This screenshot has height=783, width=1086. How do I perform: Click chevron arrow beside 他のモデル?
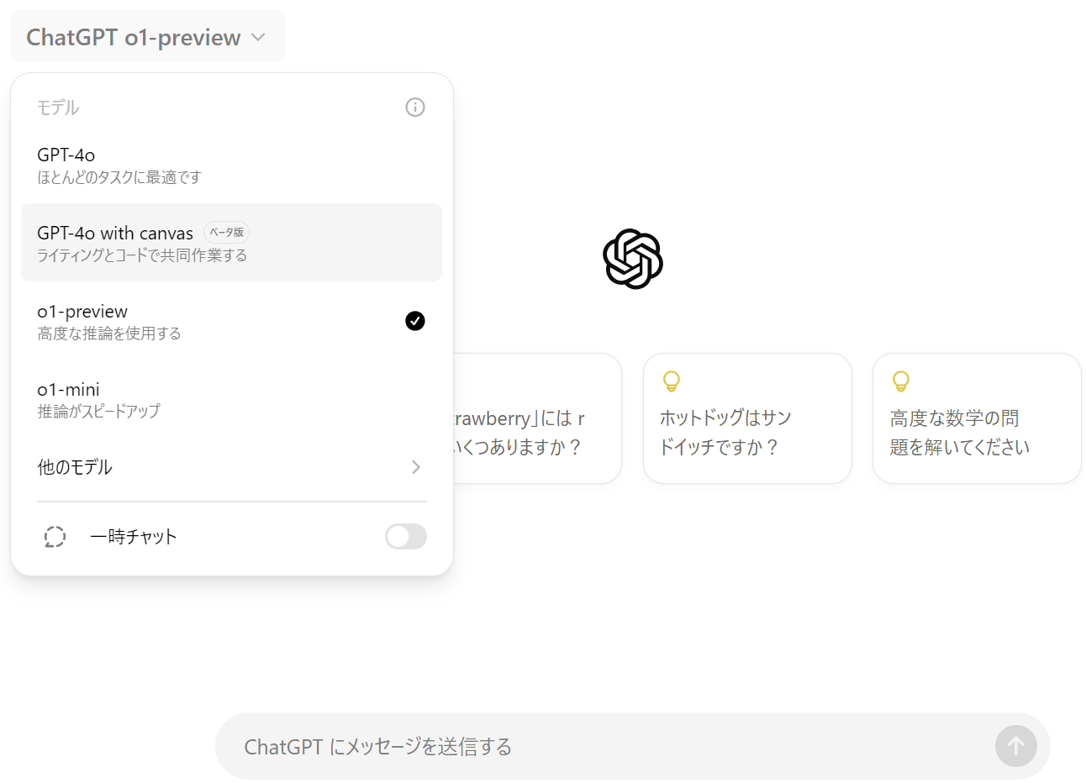tap(416, 467)
